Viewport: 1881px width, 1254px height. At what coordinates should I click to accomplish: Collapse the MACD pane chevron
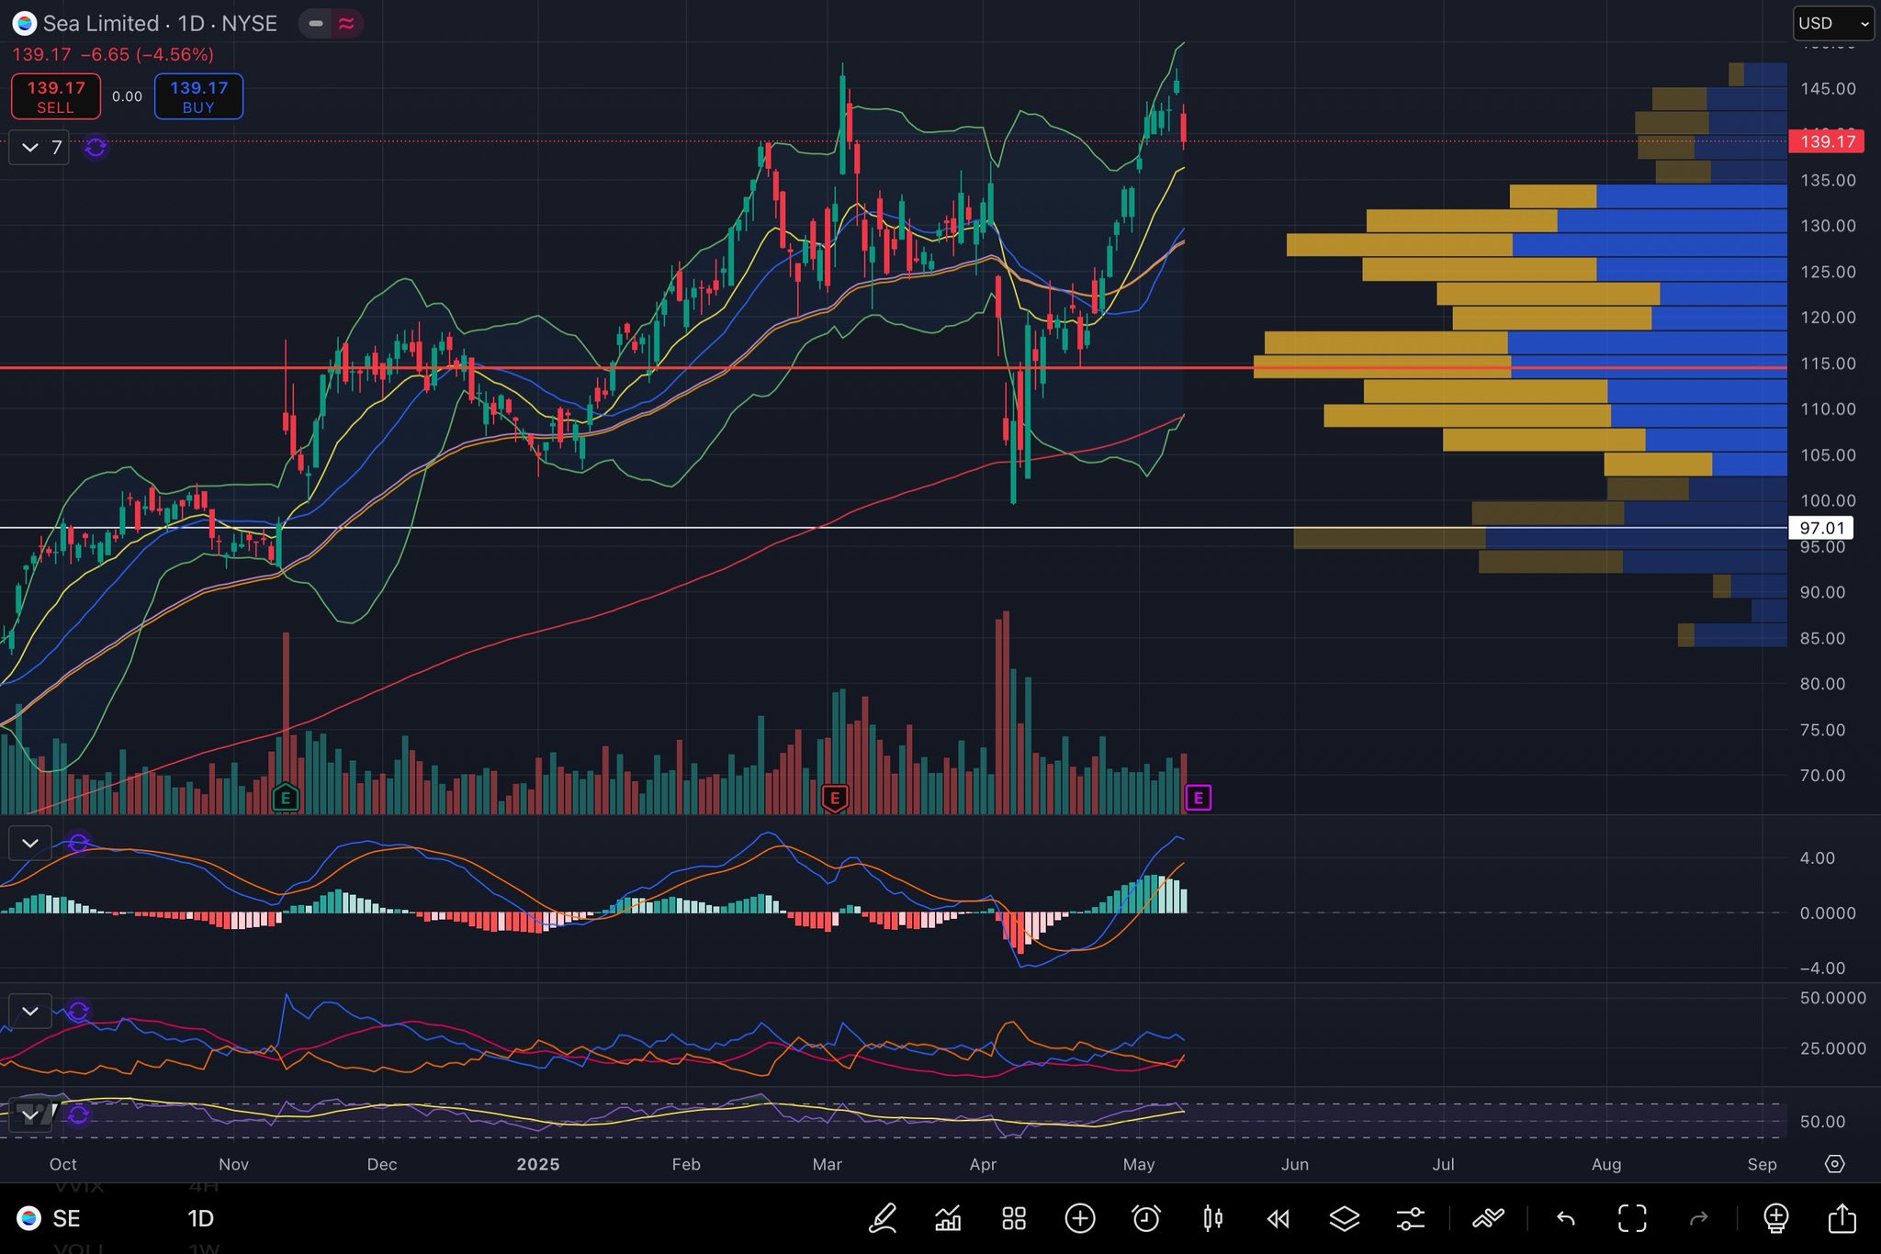(x=29, y=842)
